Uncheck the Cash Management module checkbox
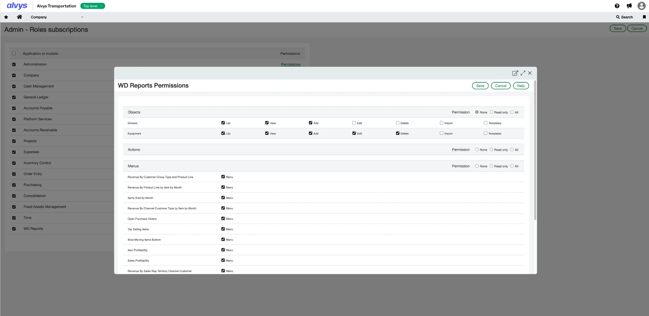The image size is (649, 316). pos(14,86)
